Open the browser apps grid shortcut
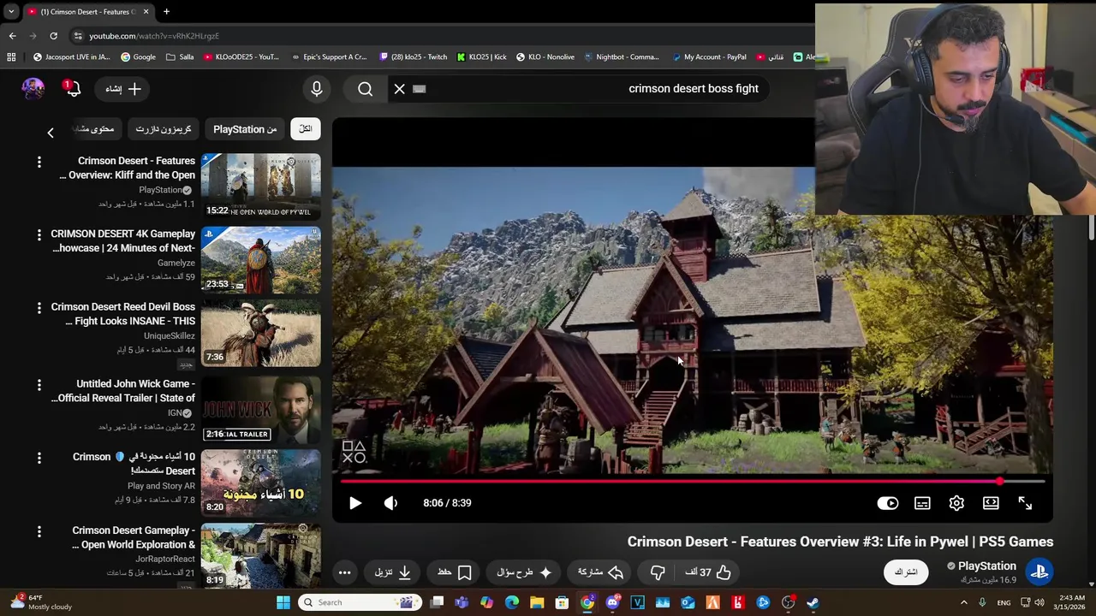 [11, 57]
